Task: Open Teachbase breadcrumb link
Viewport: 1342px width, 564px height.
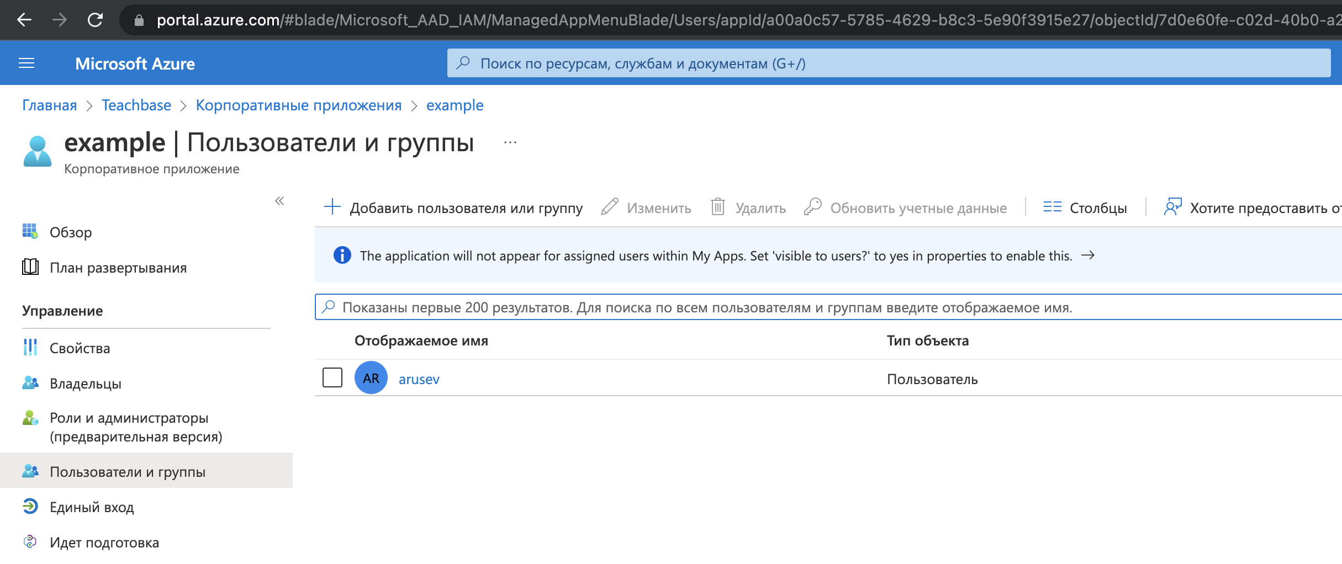Action: (136, 105)
